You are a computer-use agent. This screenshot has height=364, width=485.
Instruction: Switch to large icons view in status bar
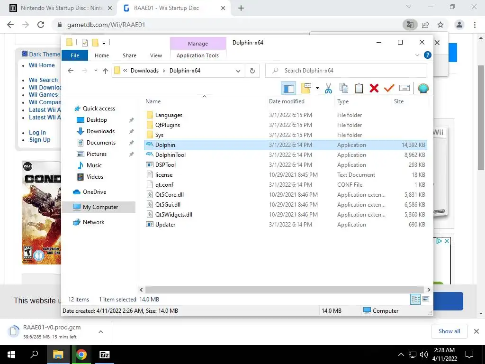(x=426, y=300)
